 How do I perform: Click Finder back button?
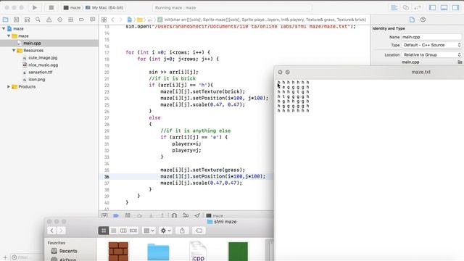click(x=51, y=231)
